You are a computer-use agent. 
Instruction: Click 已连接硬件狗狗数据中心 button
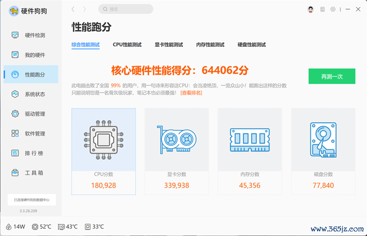(x=32, y=200)
